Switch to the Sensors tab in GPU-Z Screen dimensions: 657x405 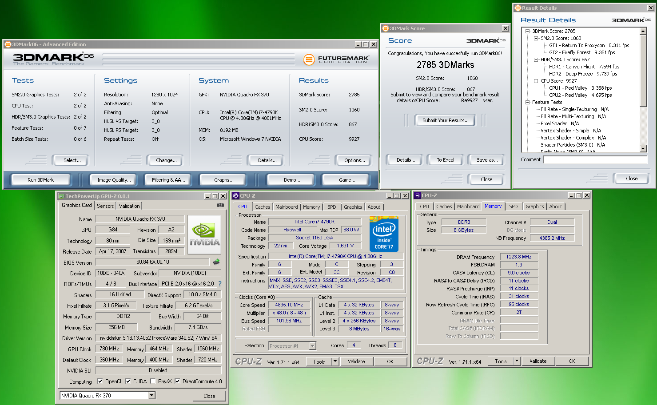coord(105,206)
